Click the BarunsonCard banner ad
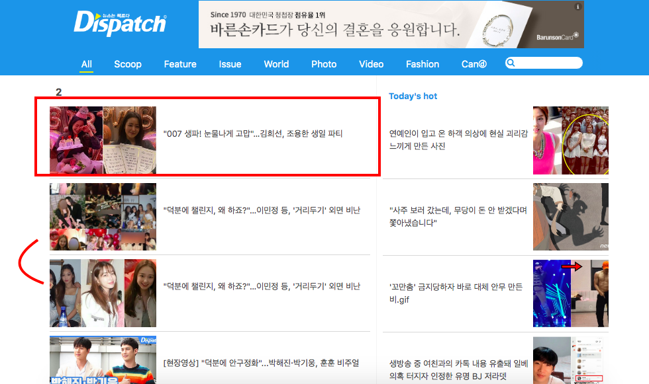 (391, 24)
